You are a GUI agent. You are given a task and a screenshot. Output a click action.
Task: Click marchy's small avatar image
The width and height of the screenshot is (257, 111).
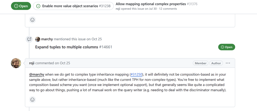click(x=38, y=39)
